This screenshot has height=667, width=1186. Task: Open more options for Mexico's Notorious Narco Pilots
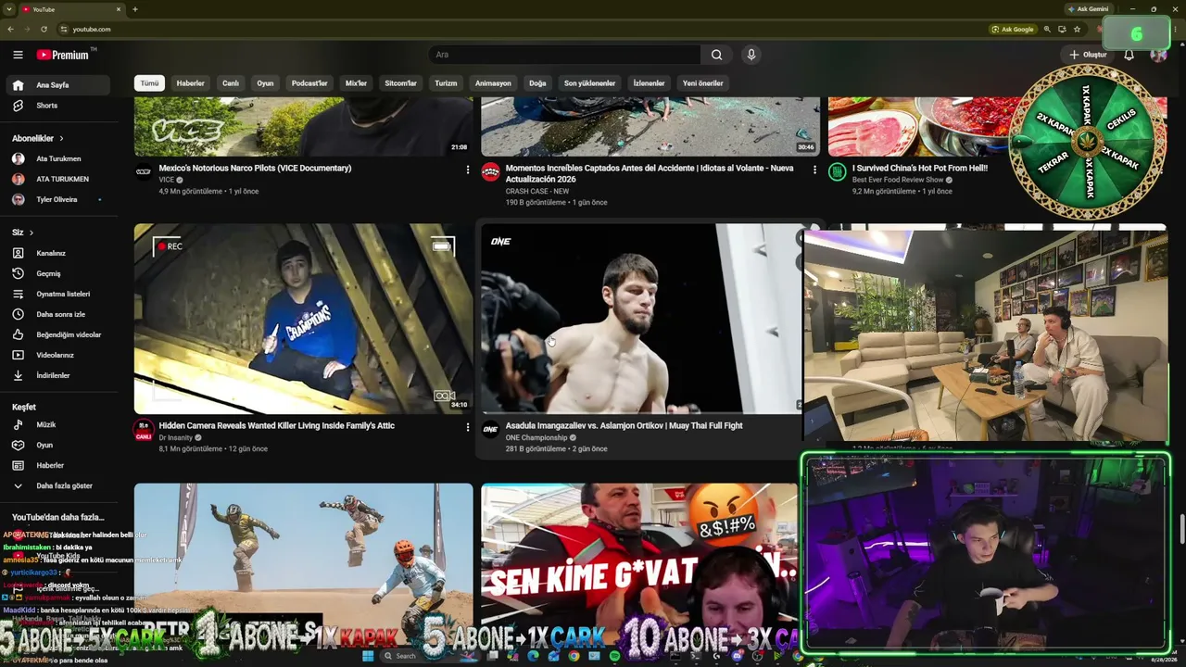click(467, 170)
